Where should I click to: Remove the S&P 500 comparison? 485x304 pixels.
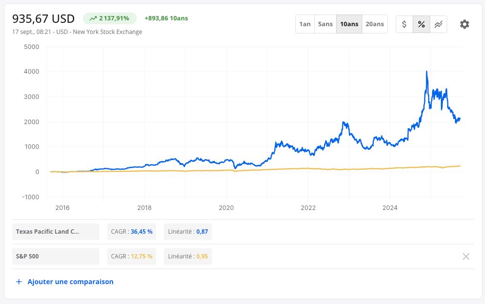466,256
